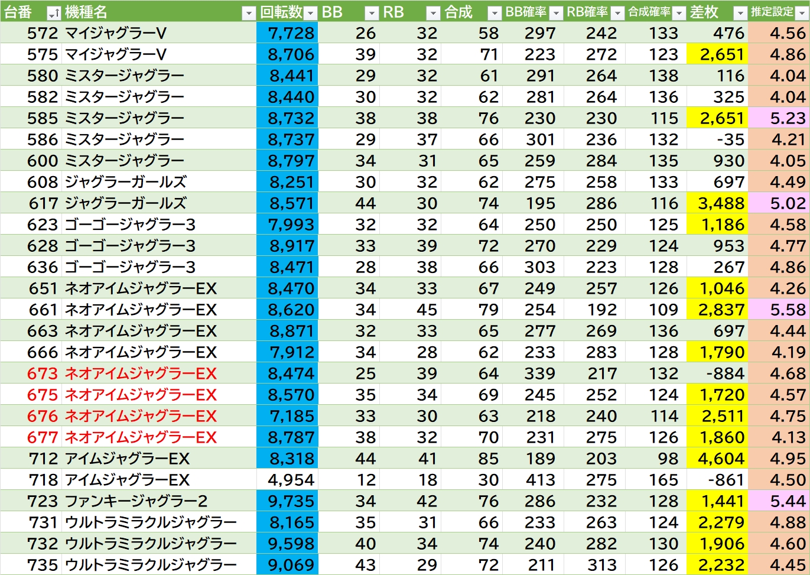The width and height of the screenshot is (810, 575).
Task: Open the 台番 sorted filter button
Action: [53, 13]
